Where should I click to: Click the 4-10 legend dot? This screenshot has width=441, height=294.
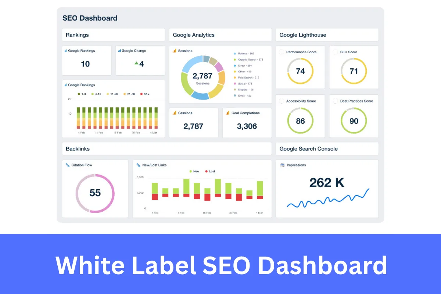click(x=93, y=94)
